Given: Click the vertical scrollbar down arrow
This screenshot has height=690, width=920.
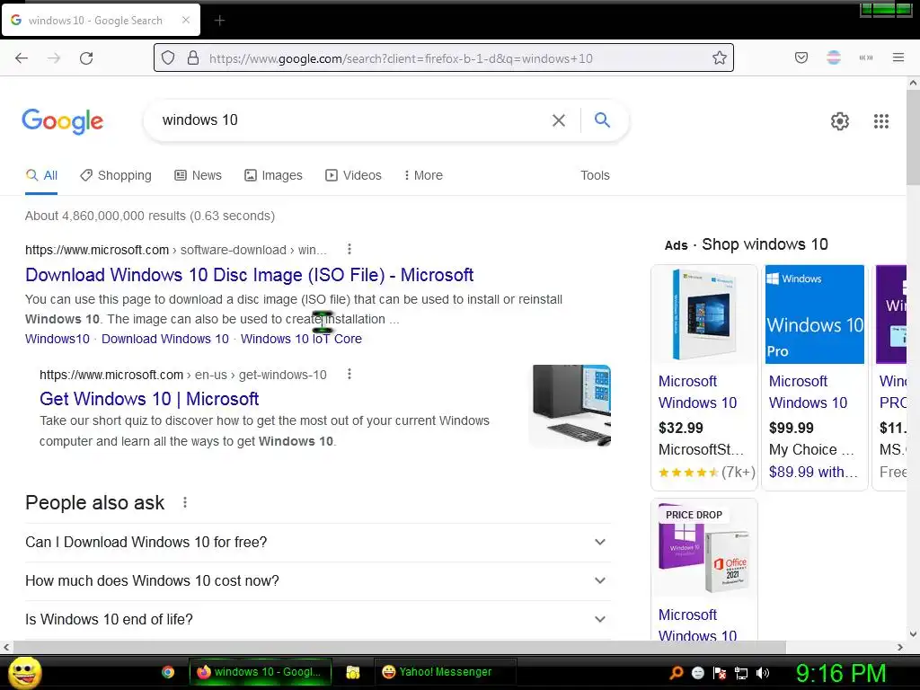Looking at the screenshot, I should point(913,633).
